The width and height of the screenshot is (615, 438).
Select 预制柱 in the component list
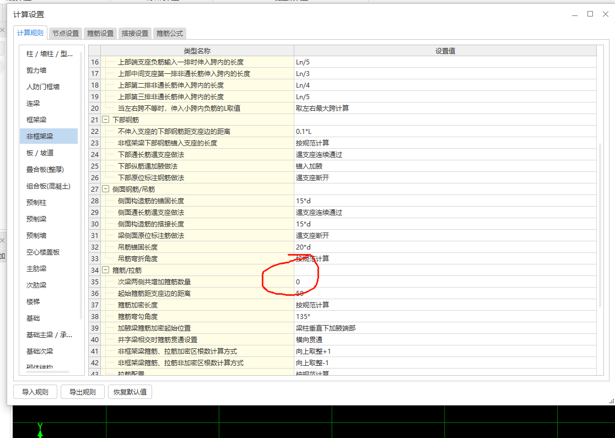tap(49, 202)
